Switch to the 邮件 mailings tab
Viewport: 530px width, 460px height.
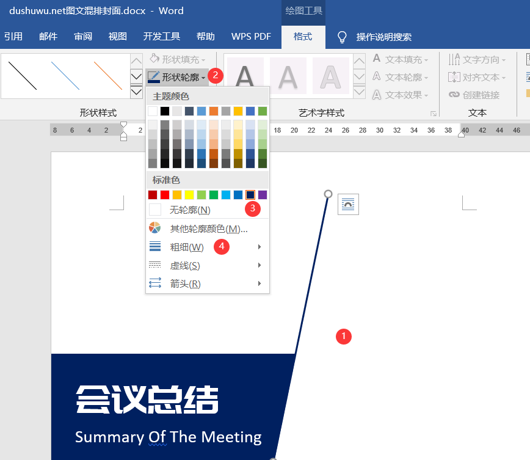click(48, 37)
